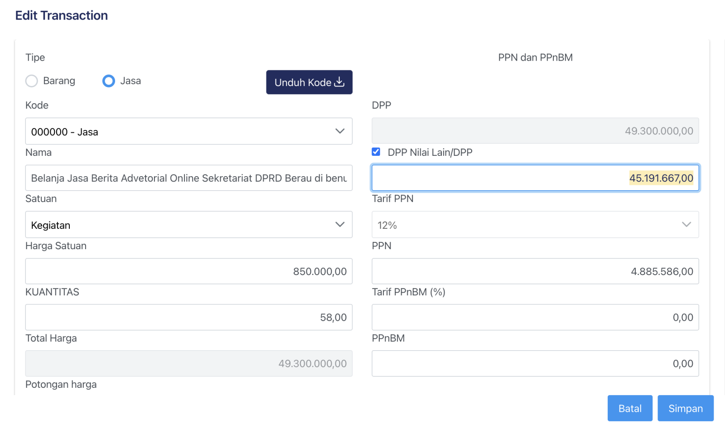
Task: Click the PPnBM amount input field
Action: click(535, 363)
